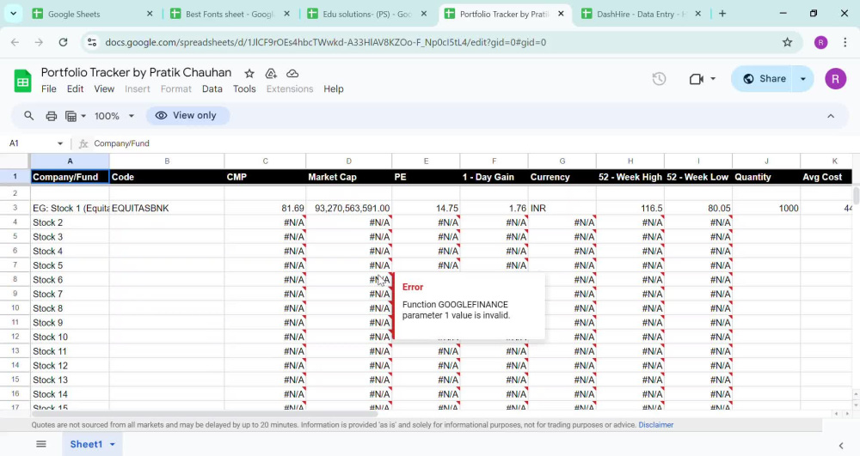Click the Chrome profile avatar

pyautogui.click(x=820, y=42)
